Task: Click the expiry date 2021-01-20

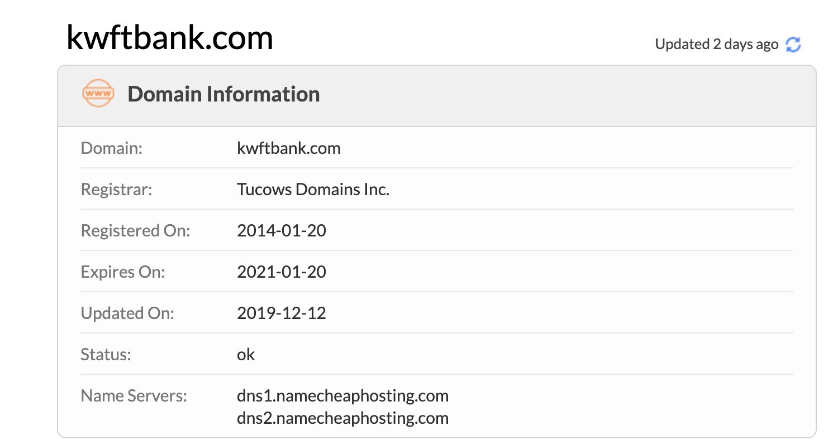Action: tap(282, 272)
